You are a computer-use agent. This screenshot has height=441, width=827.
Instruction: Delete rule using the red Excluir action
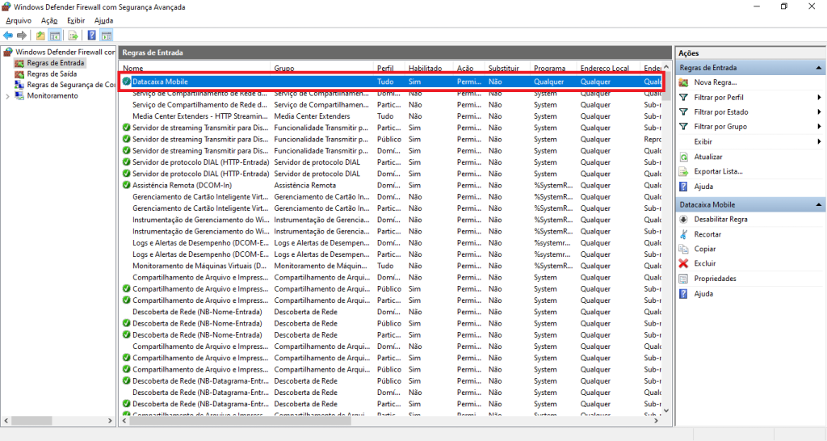coord(704,263)
